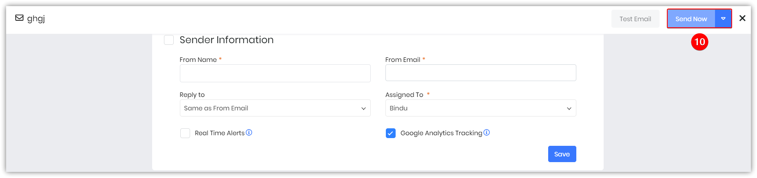Select the Sender Information heading

(226, 40)
